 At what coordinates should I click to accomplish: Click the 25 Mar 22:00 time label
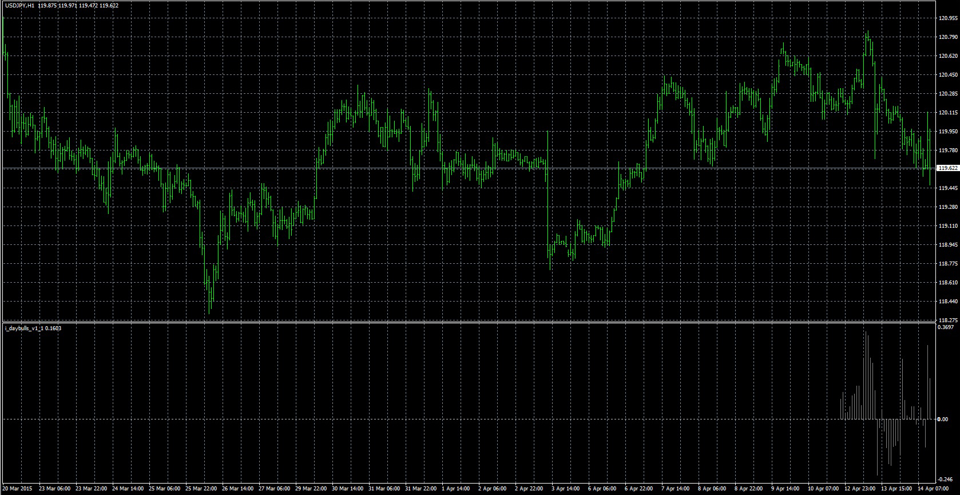coord(201,489)
